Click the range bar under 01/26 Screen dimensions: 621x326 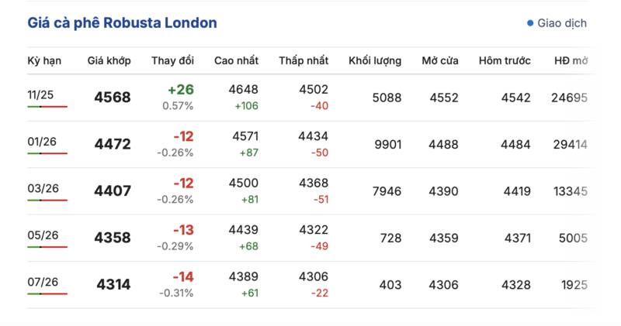coord(47,153)
